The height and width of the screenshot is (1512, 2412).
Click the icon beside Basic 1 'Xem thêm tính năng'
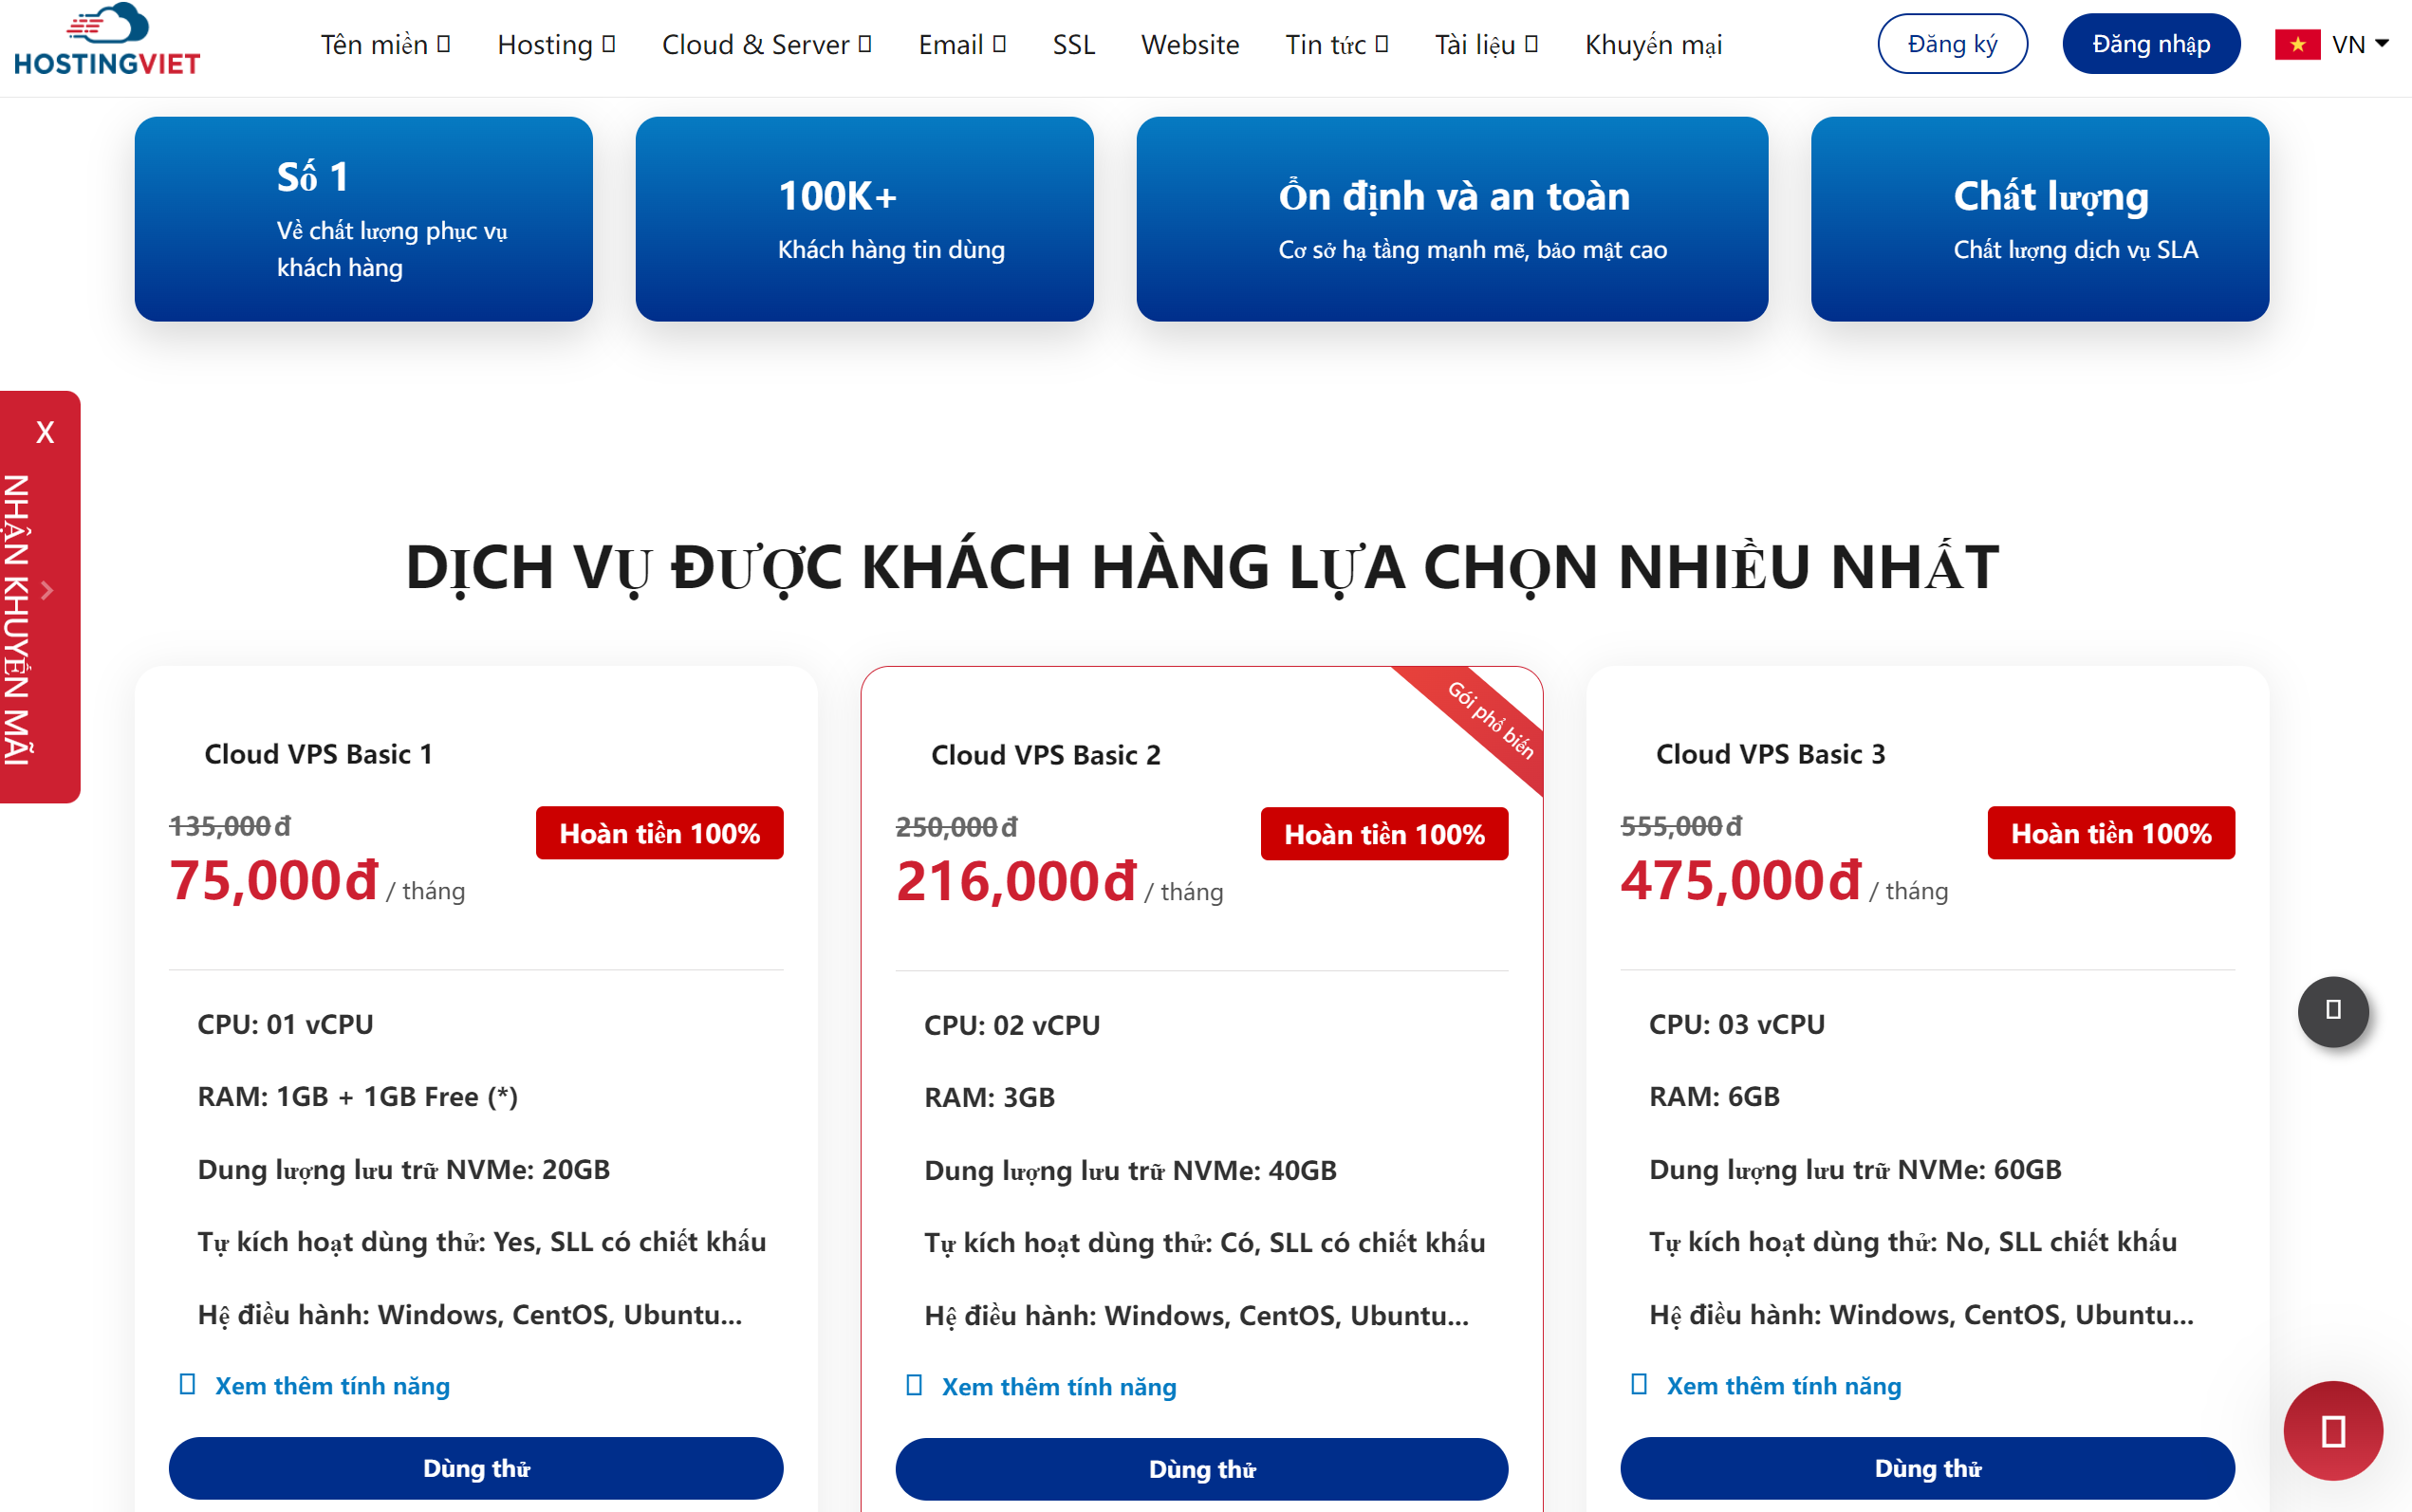pyautogui.click(x=187, y=1385)
